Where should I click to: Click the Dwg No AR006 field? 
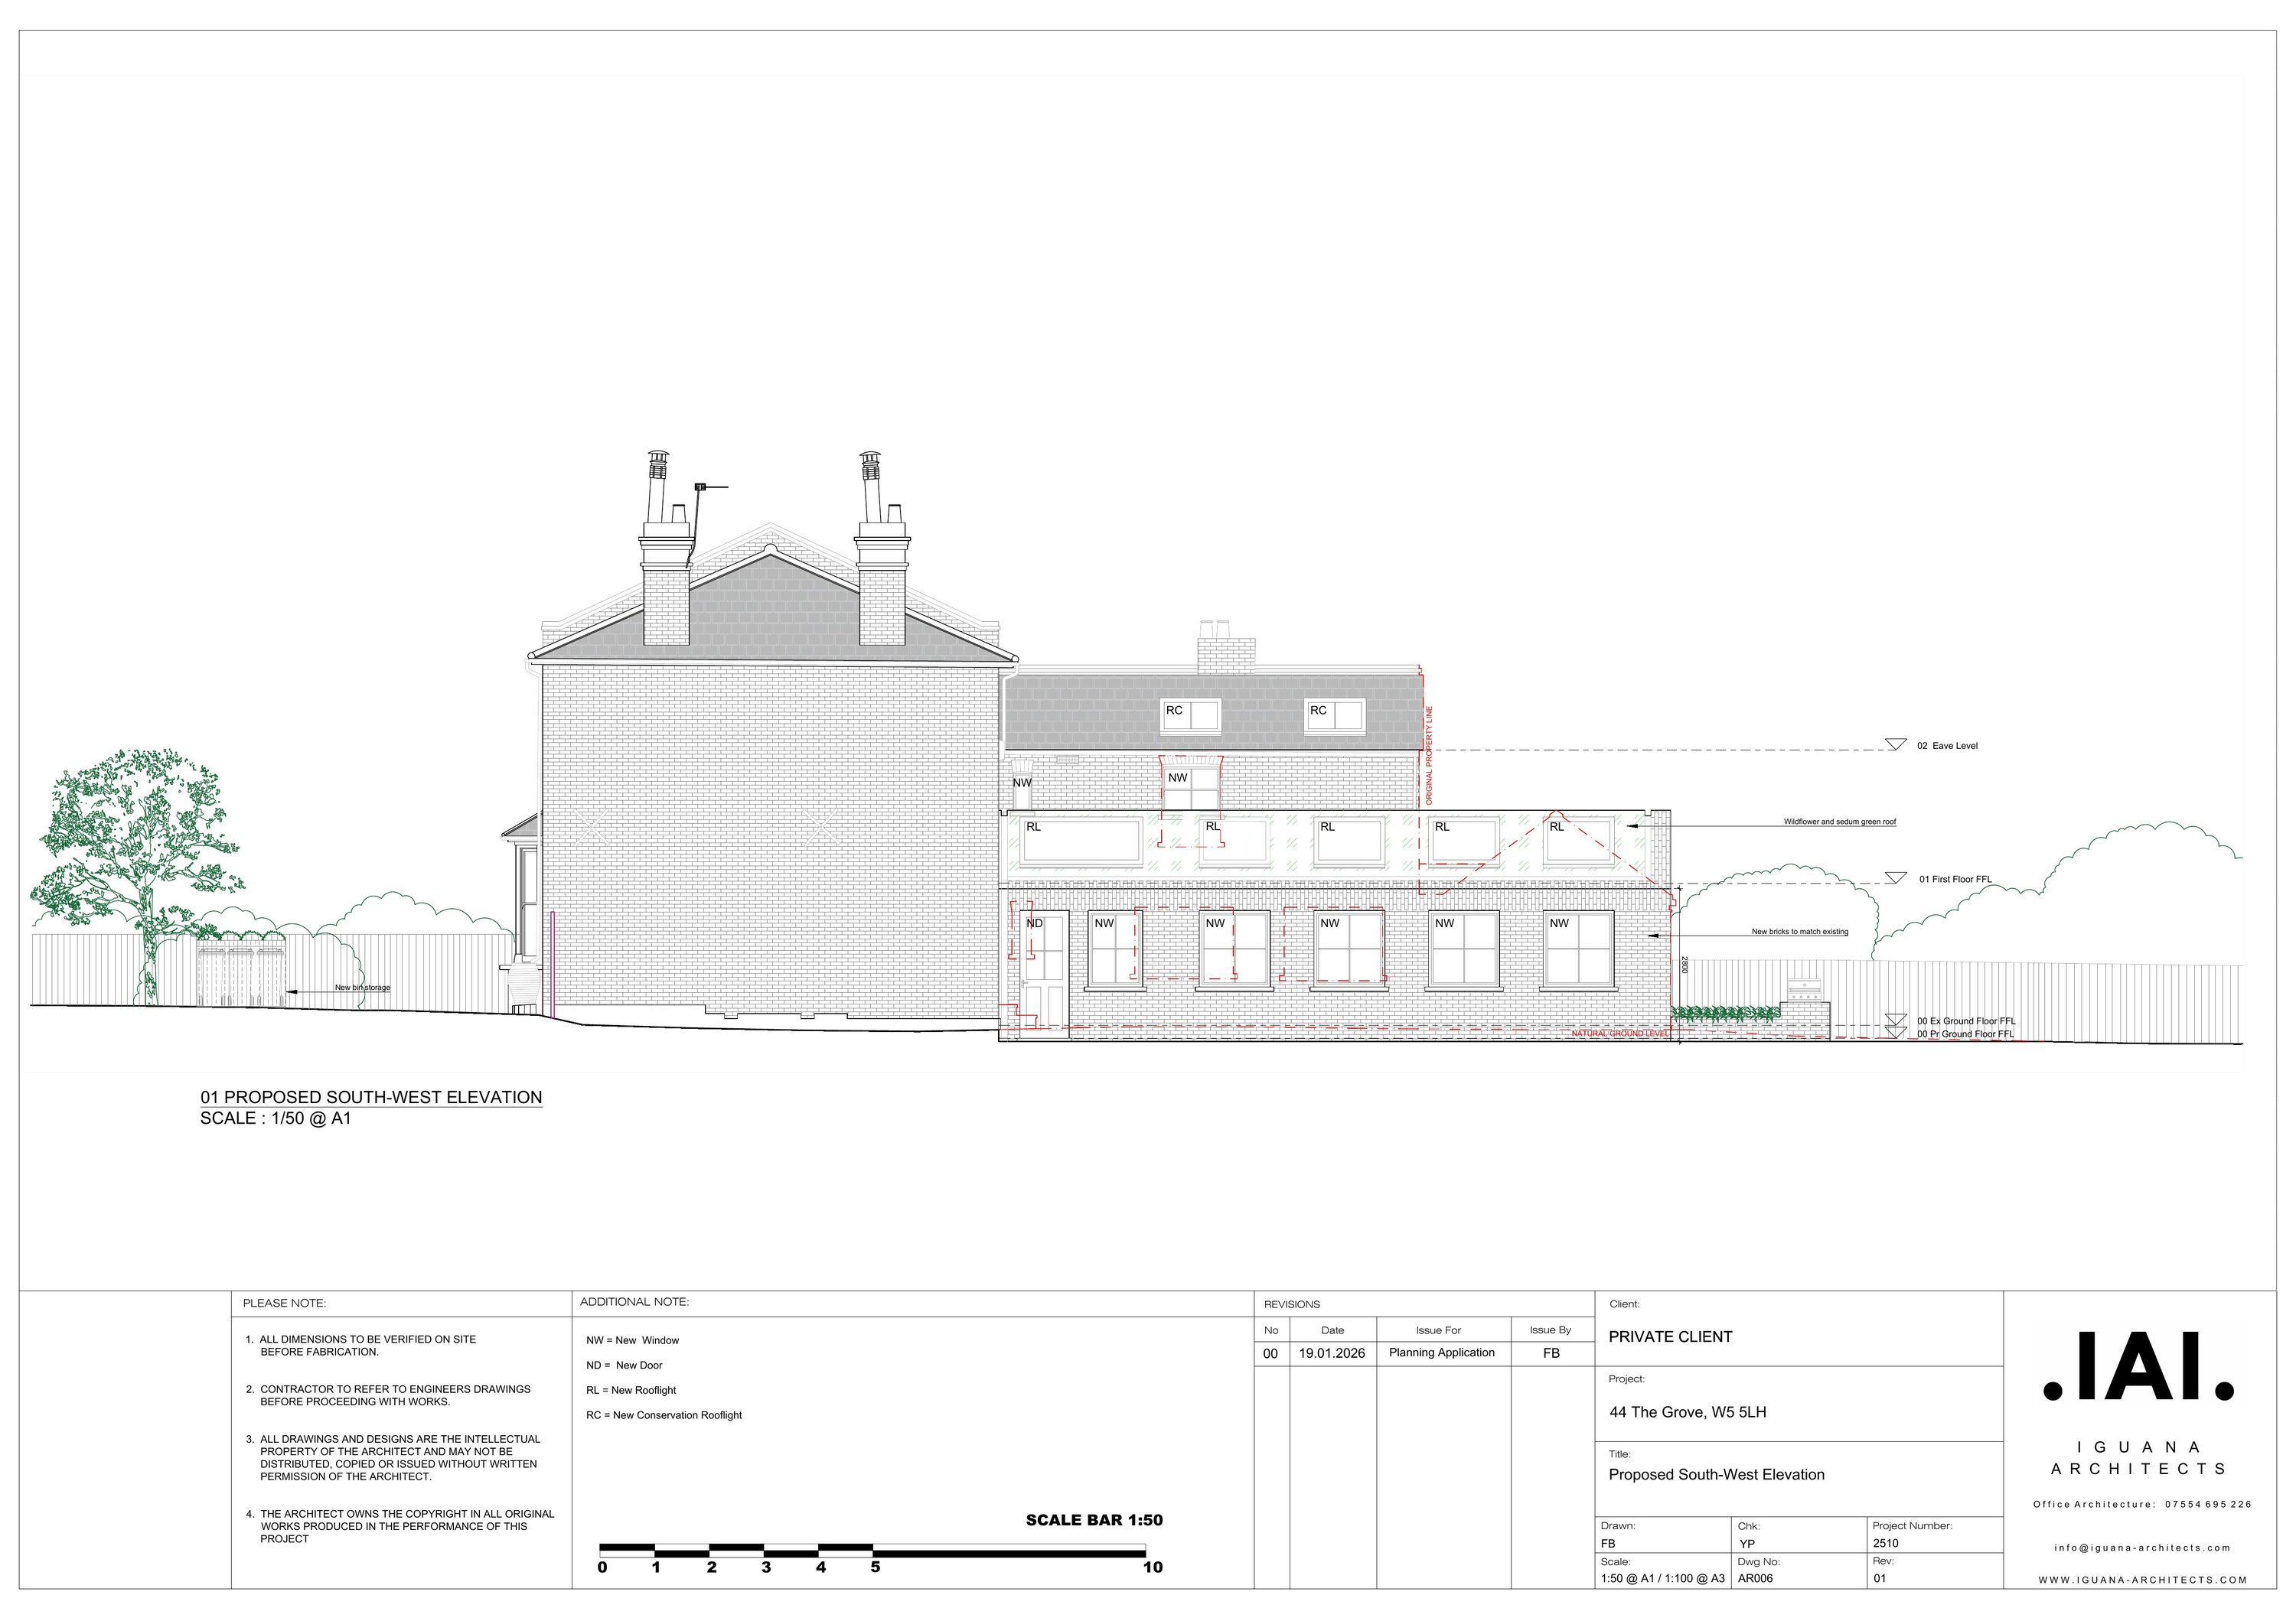[1755, 1579]
